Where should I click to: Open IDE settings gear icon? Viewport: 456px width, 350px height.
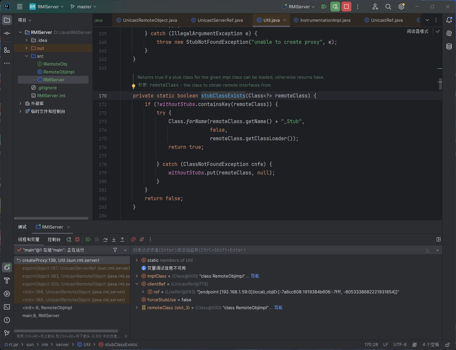[x=401, y=7]
